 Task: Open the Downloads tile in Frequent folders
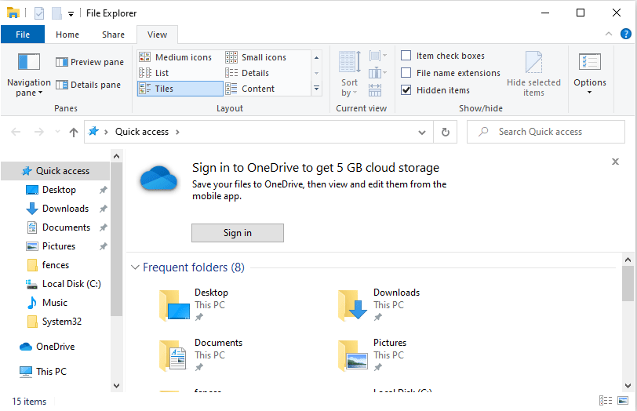[x=379, y=304]
